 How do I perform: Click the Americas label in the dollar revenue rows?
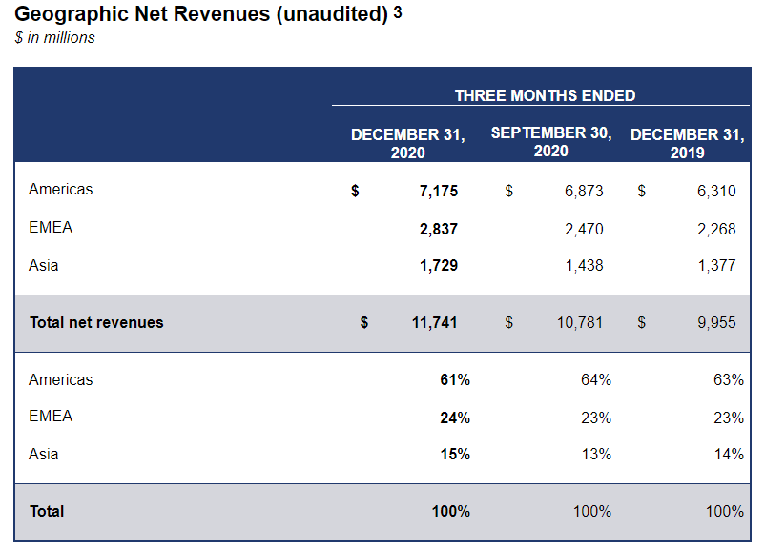click(x=60, y=189)
